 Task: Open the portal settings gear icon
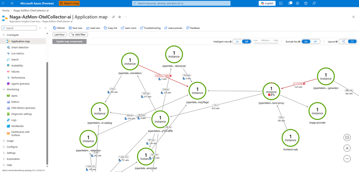298,3
